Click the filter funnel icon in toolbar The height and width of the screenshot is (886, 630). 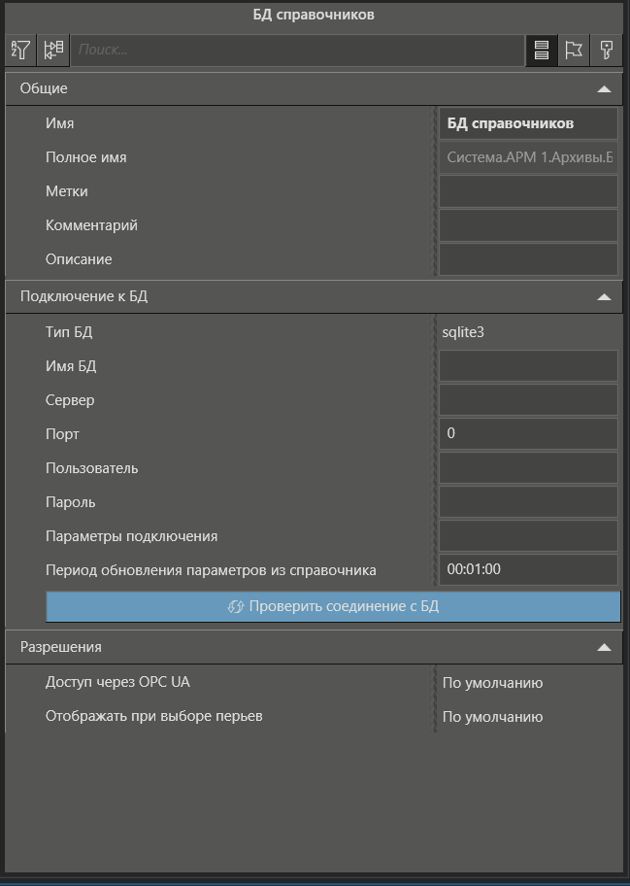pos(20,50)
